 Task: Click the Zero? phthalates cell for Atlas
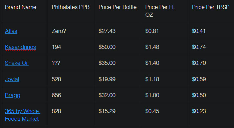point(59,31)
